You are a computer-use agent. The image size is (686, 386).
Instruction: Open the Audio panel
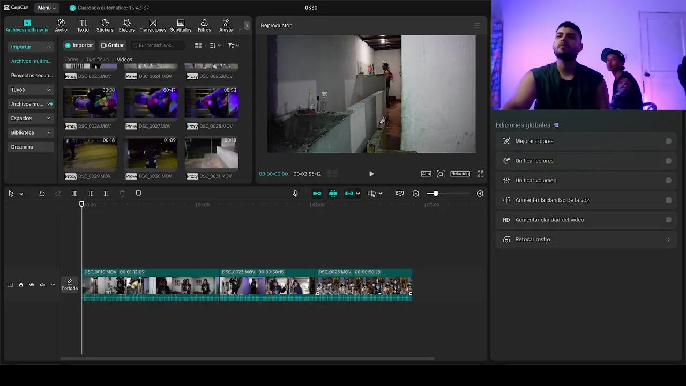click(61, 26)
